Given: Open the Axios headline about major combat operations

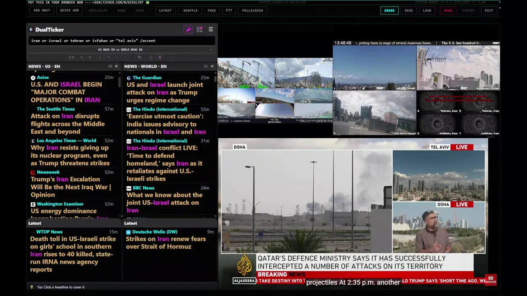Looking at the screenshot, I should tap(66, 92).
